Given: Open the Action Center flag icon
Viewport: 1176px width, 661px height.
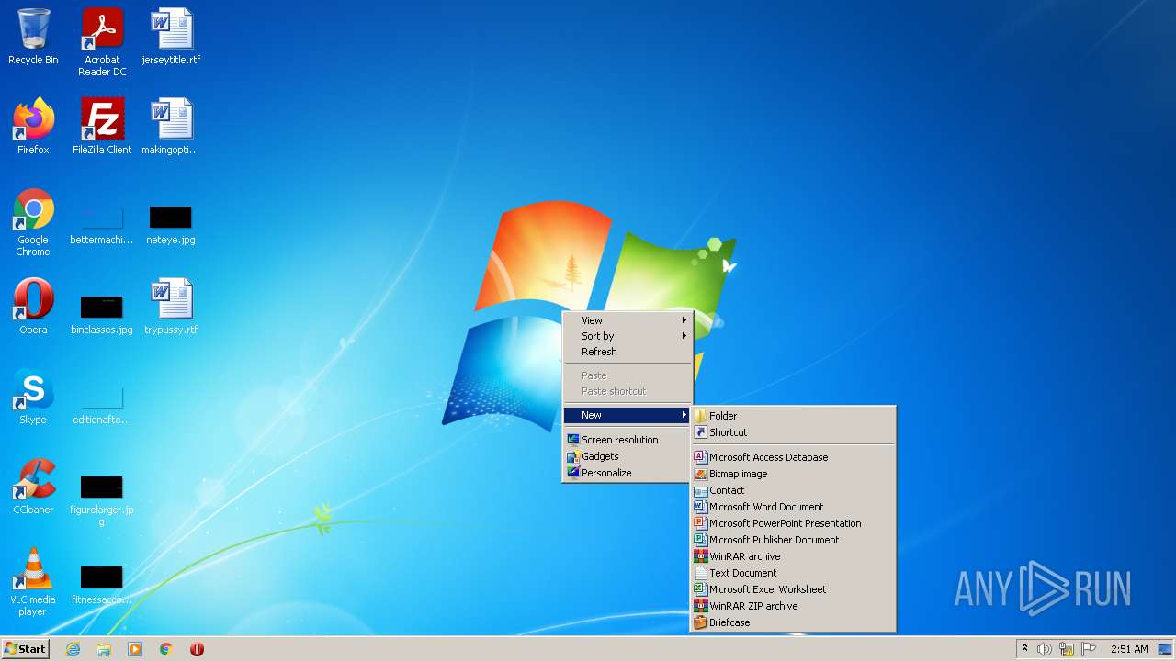Looking at the screenshot, I should pos(1089,649).
